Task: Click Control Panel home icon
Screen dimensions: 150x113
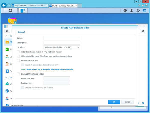Action: [x=7, y=31]
